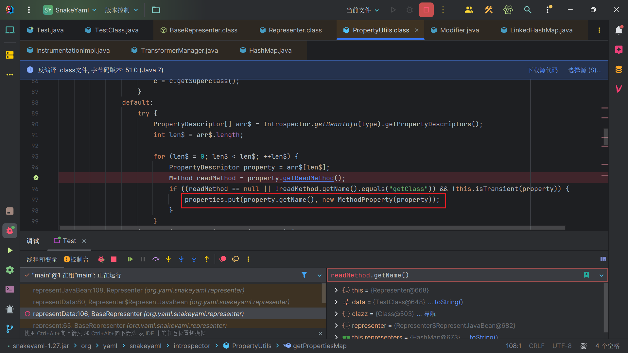Click 下载源代码 link

pyautogui.click(x=543, y=70)
